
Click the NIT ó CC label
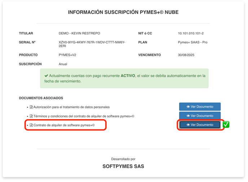tap(145, 33)
